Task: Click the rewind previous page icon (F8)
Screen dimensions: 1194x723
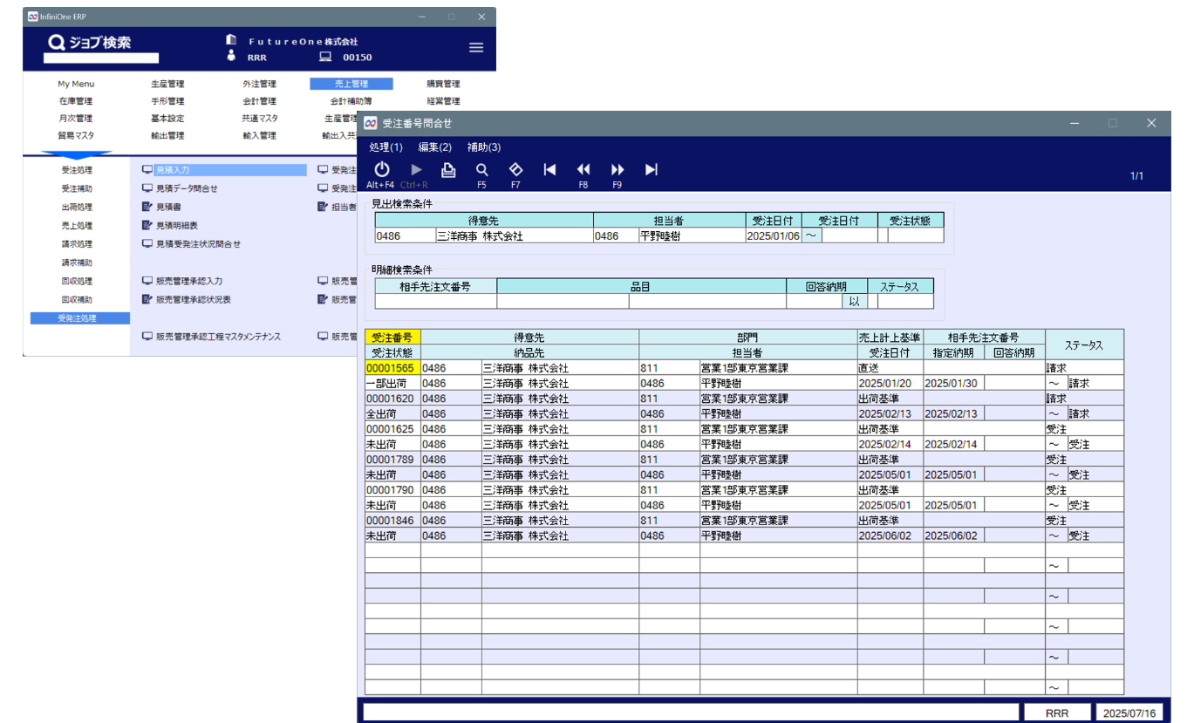Action: [583, 170]
